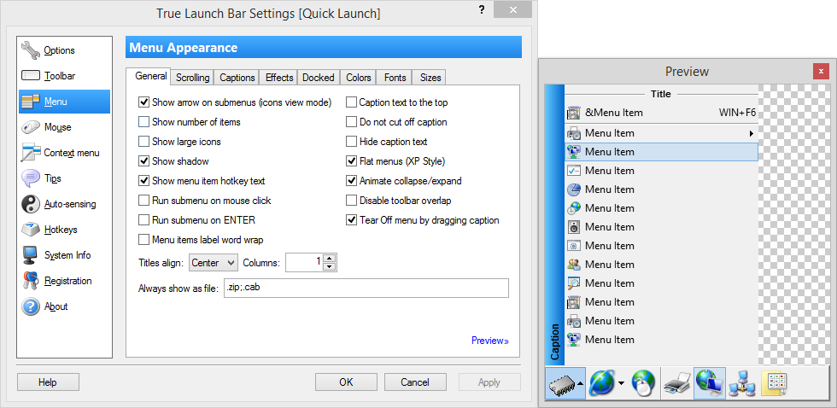Enable Hide caption text option
The width and height of the screenshot is (837, 408).
[x=351, y=142]
